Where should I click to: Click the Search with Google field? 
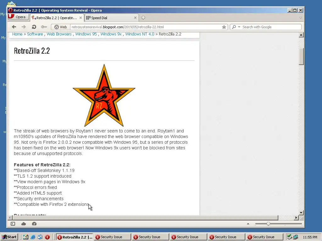tap(271, 27)
